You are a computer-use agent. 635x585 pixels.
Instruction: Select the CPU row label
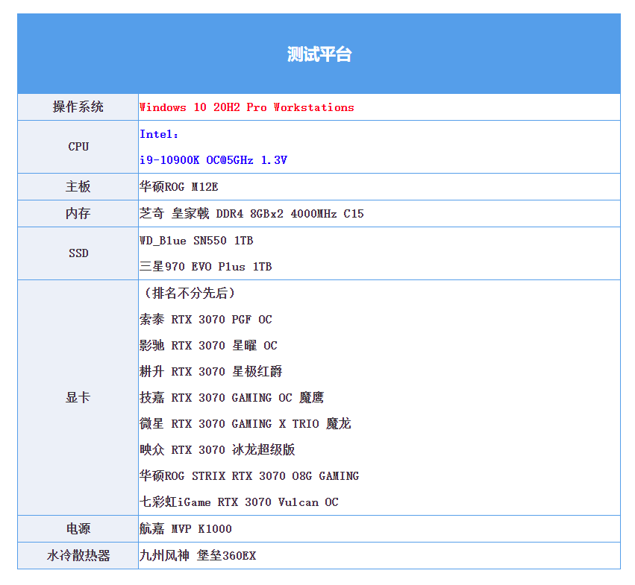[x=78, y=147]
